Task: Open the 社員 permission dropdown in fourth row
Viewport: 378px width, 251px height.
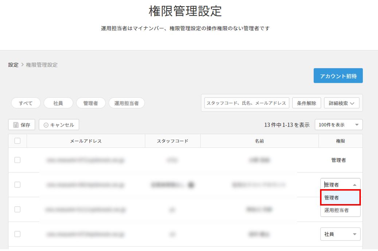Action: click(340, 234)
